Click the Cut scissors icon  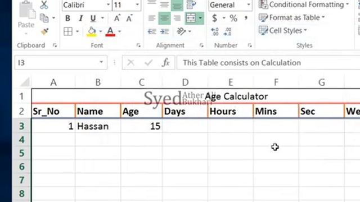(x=44, y=4)
